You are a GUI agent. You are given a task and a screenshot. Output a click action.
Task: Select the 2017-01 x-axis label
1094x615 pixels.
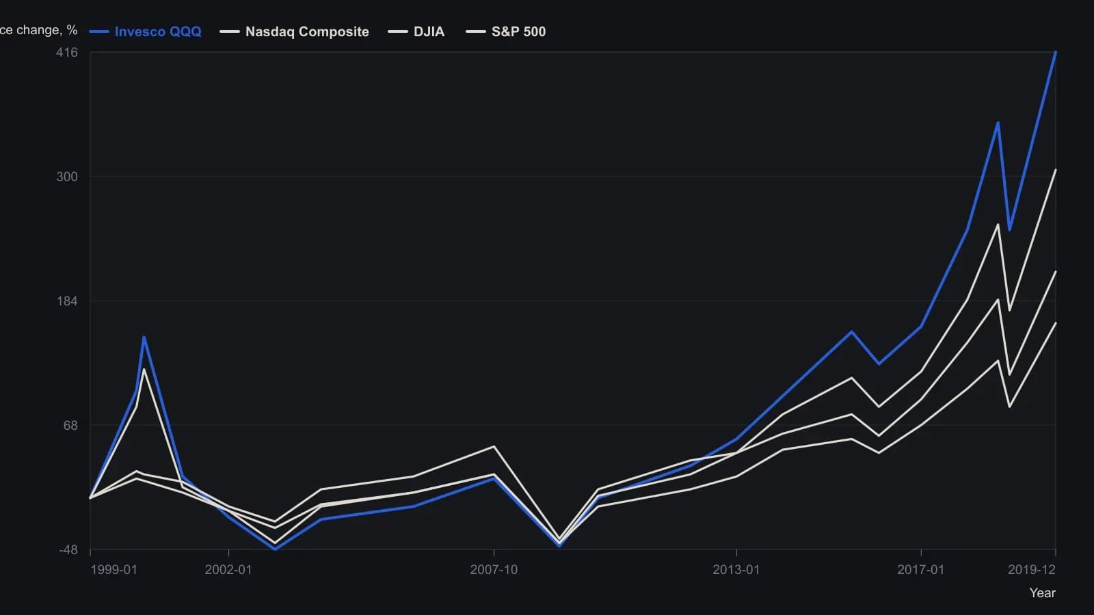coord(920,570)
